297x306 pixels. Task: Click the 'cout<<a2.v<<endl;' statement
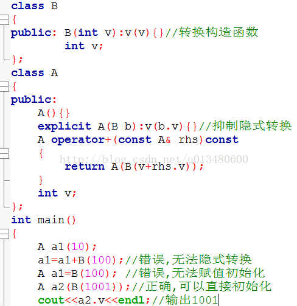click(94, 301)
